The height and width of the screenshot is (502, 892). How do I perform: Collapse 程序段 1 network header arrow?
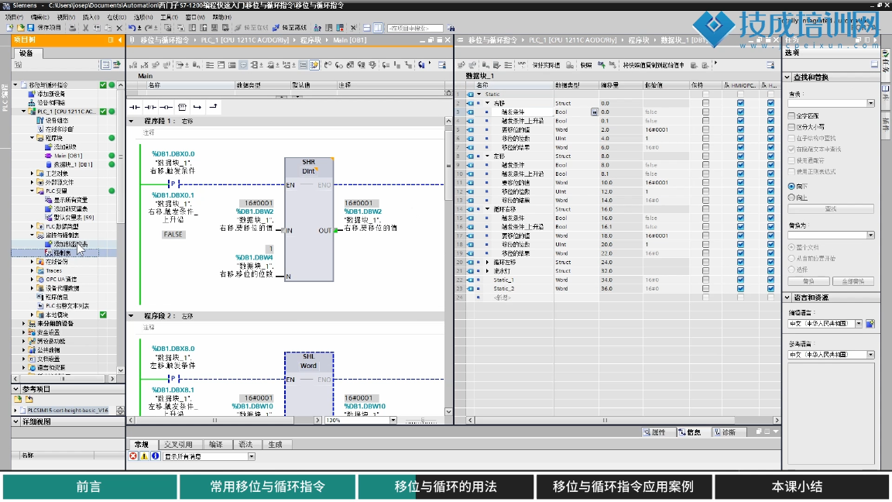tap(132, 121)
